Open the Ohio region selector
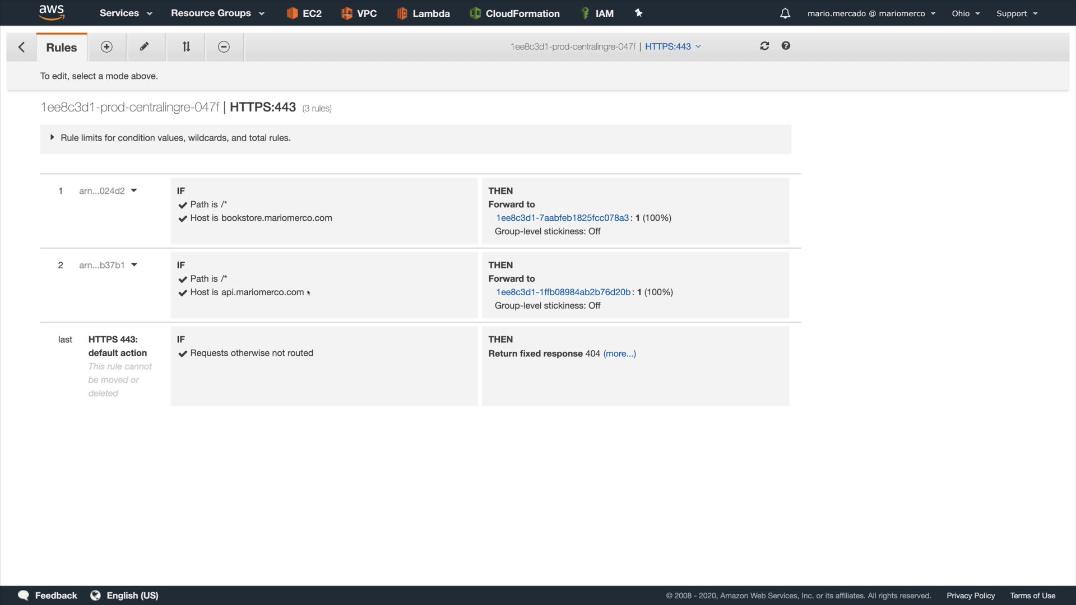The image size is (1076, 605). point(965,13)
